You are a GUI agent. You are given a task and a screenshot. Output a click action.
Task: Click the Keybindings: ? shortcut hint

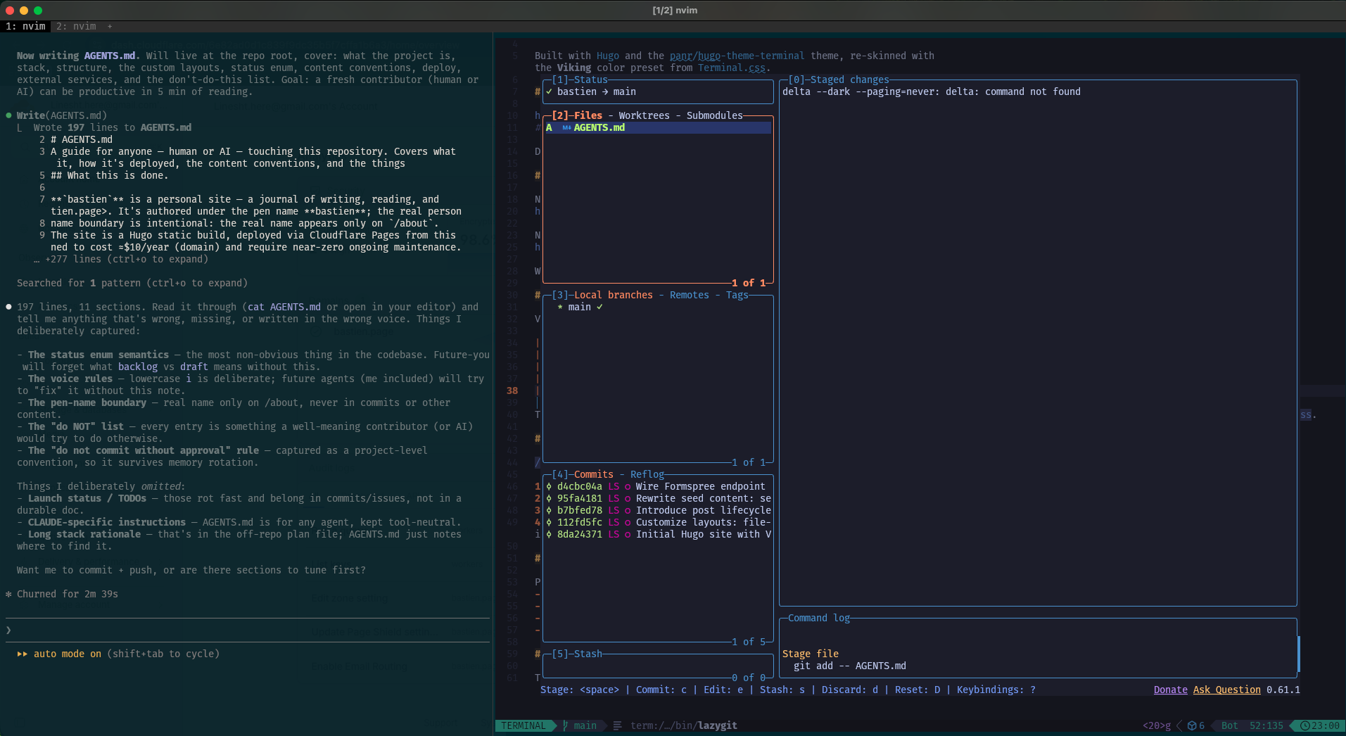tap(996, 690)
